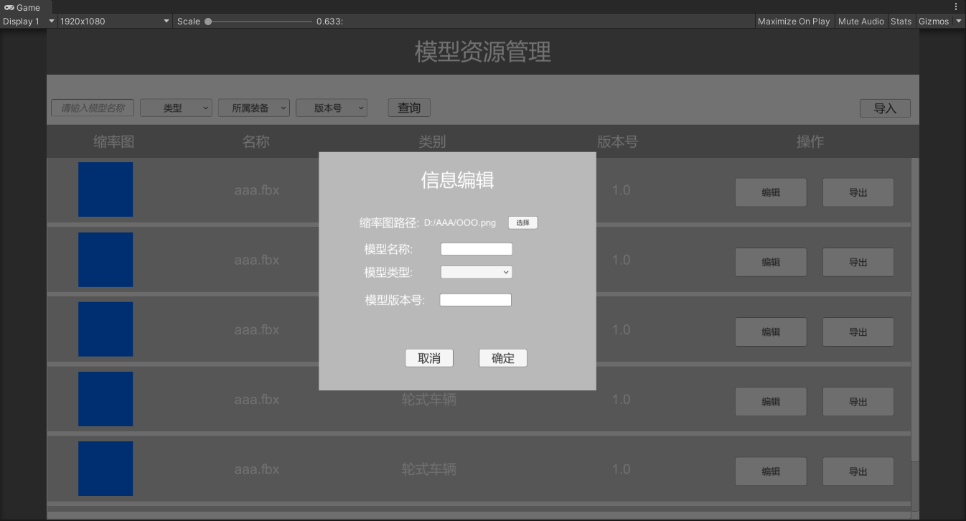Expand the Gizmos dropdown arrow
The image size is (966, 521).
(959, 22)
